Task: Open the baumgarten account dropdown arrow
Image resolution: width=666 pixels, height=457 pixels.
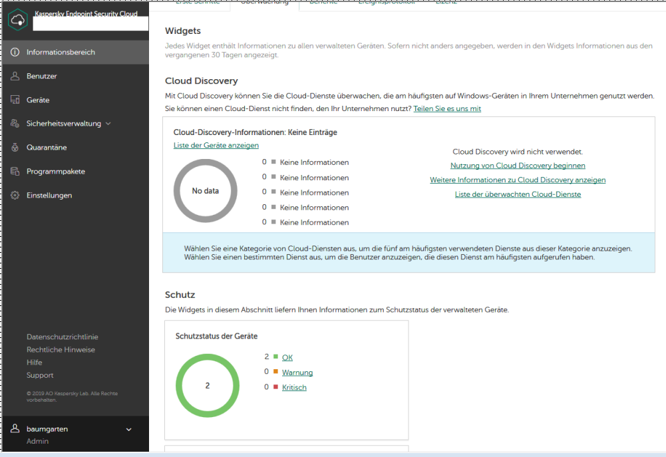Action: (x=128, y=429)
